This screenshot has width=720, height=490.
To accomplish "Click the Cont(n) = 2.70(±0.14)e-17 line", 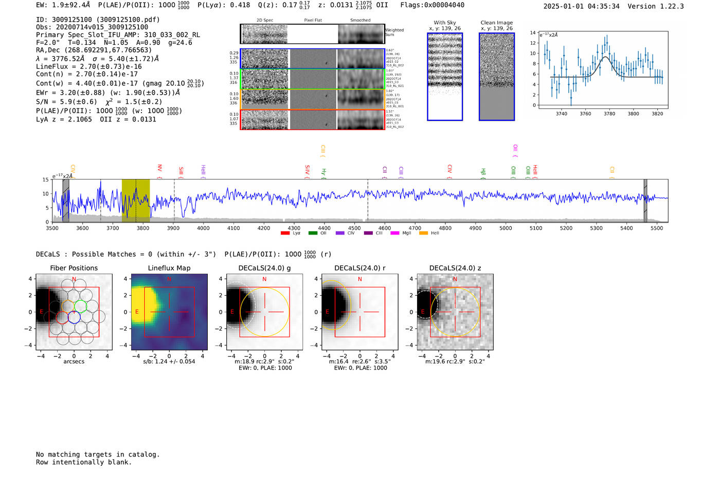I will pyautogui.click(x=87, y=74).
